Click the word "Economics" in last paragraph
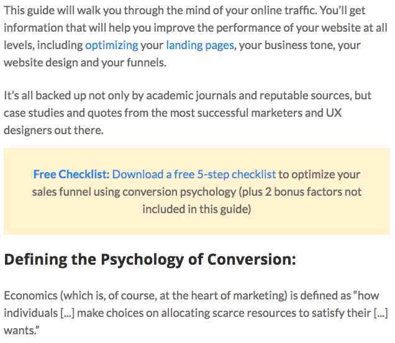The height and width of the screenshot is (343, 395). click(x=30, y=296)
